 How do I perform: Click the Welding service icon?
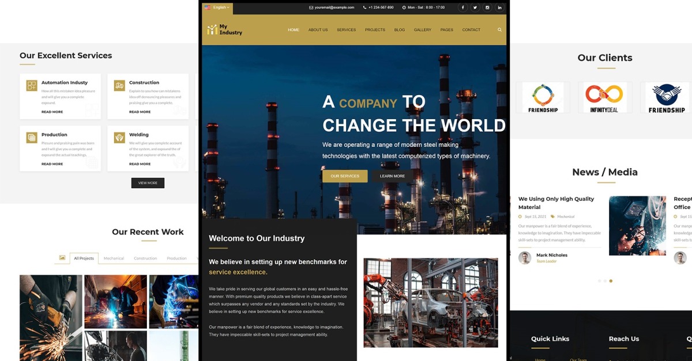pos(119,138)
